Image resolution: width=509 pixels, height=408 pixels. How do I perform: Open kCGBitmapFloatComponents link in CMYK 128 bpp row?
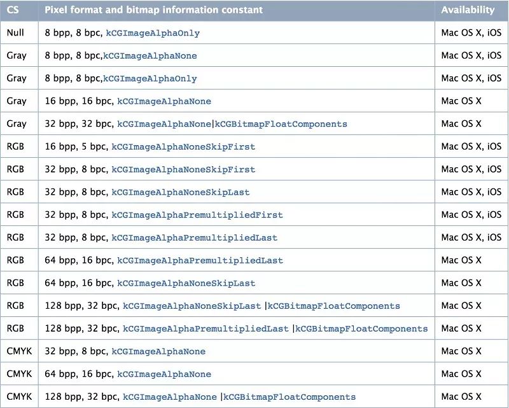(x=289, y=397)
